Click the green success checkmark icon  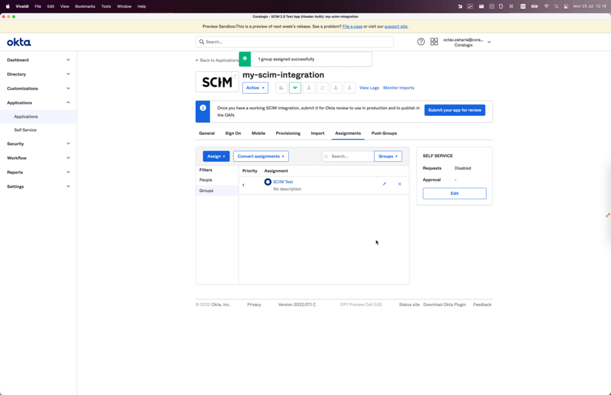pyautogui.click(x=245, y=59)
